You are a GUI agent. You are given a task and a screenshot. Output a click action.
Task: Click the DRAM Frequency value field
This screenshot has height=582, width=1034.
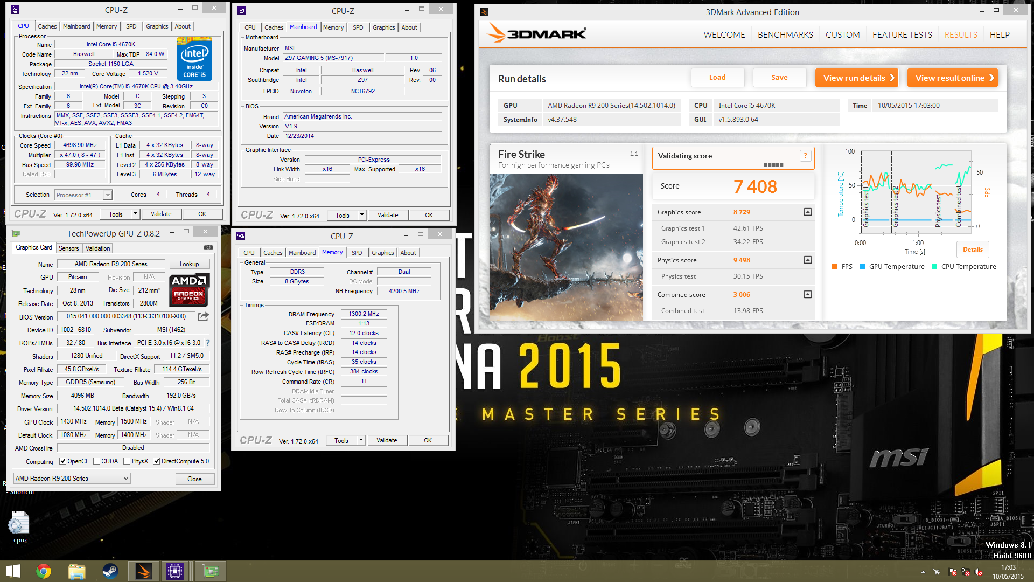click(x=364, y=314)
